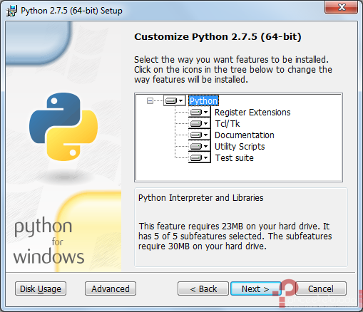Click the installer icon in title bar
The image size is (363, 312).
(11, 11)
